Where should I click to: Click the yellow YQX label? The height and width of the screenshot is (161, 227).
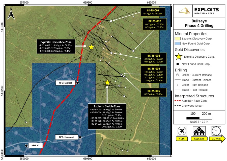[182, 139]
